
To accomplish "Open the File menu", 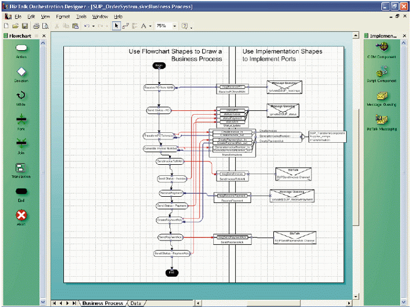I will pos(18,17).
